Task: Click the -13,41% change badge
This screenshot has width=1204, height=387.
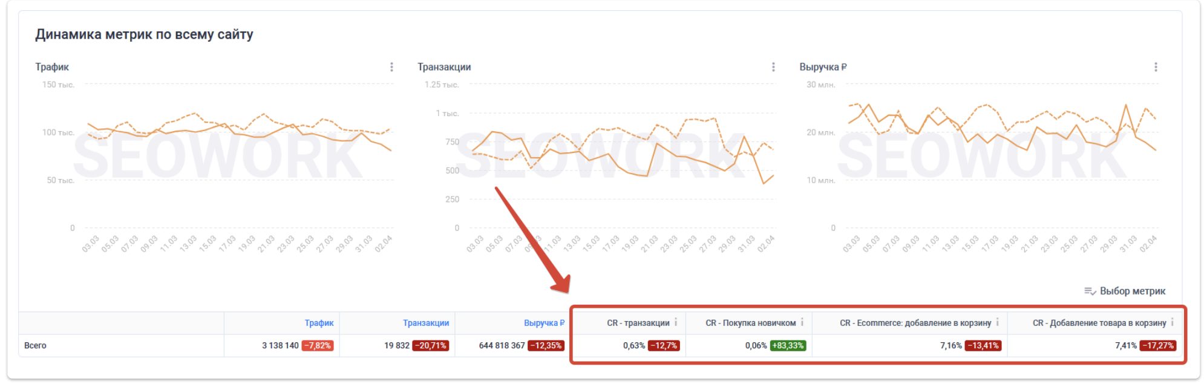Action: tap(983, 345)
